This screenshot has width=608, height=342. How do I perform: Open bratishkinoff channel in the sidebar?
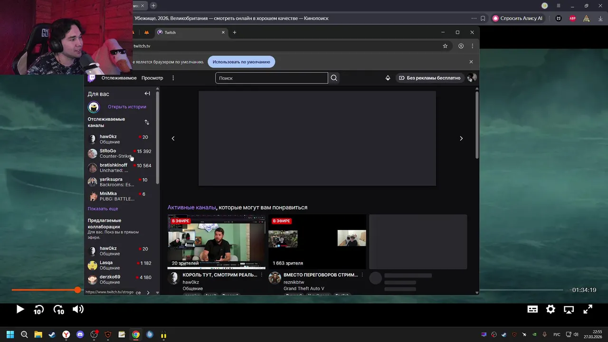pyautogui.click(x=120, y=168)
